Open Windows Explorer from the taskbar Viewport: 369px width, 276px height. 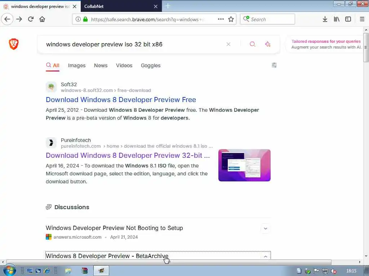68,271
